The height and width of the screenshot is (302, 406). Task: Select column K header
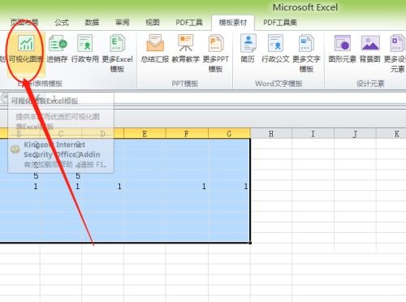(x=391, y=134)
